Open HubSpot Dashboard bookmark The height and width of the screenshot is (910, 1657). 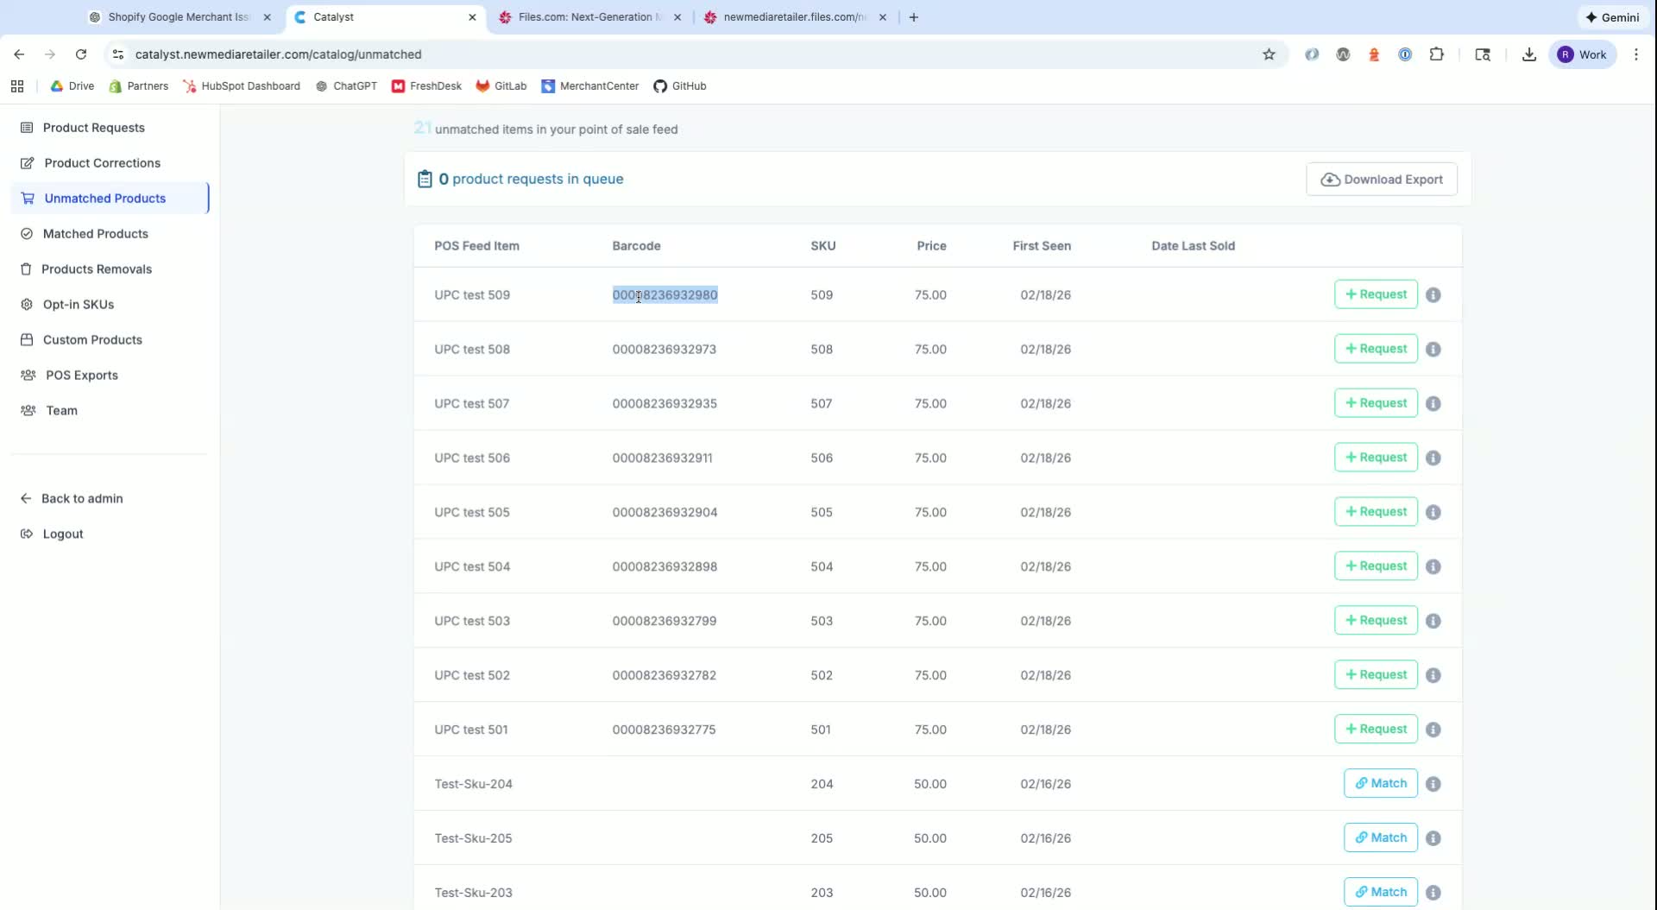pyautogui.click(x=242, y=86)
